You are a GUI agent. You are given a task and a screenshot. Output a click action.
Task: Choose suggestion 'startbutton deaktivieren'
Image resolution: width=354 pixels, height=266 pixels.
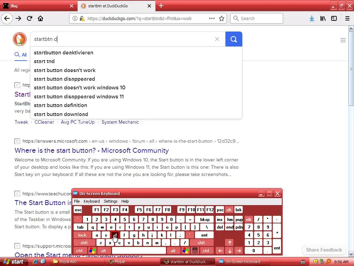click(136, 53)
